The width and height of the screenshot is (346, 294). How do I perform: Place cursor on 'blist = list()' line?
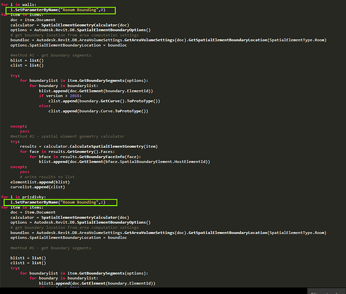[x=27, y=61]
